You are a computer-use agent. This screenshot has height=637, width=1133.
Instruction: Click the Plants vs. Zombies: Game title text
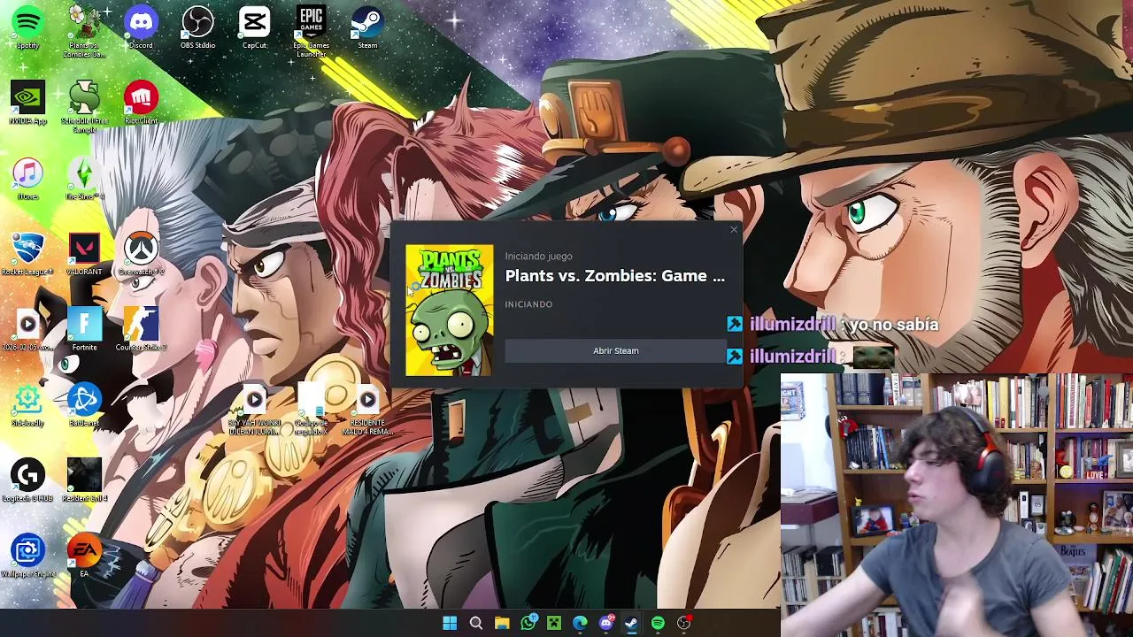click(614, 276)
